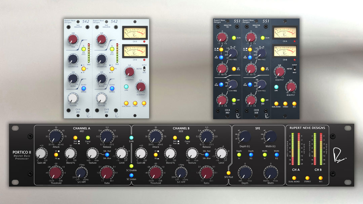
Task: Select Stereo mode on Portico II
Action: (x=307, y=178)
